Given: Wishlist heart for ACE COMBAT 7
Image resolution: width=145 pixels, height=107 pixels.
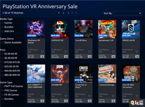Looking at the screenshot, I should coord(42,96).
